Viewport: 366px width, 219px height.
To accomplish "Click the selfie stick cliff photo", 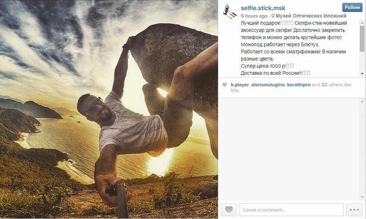I will (x=109, y=109).
